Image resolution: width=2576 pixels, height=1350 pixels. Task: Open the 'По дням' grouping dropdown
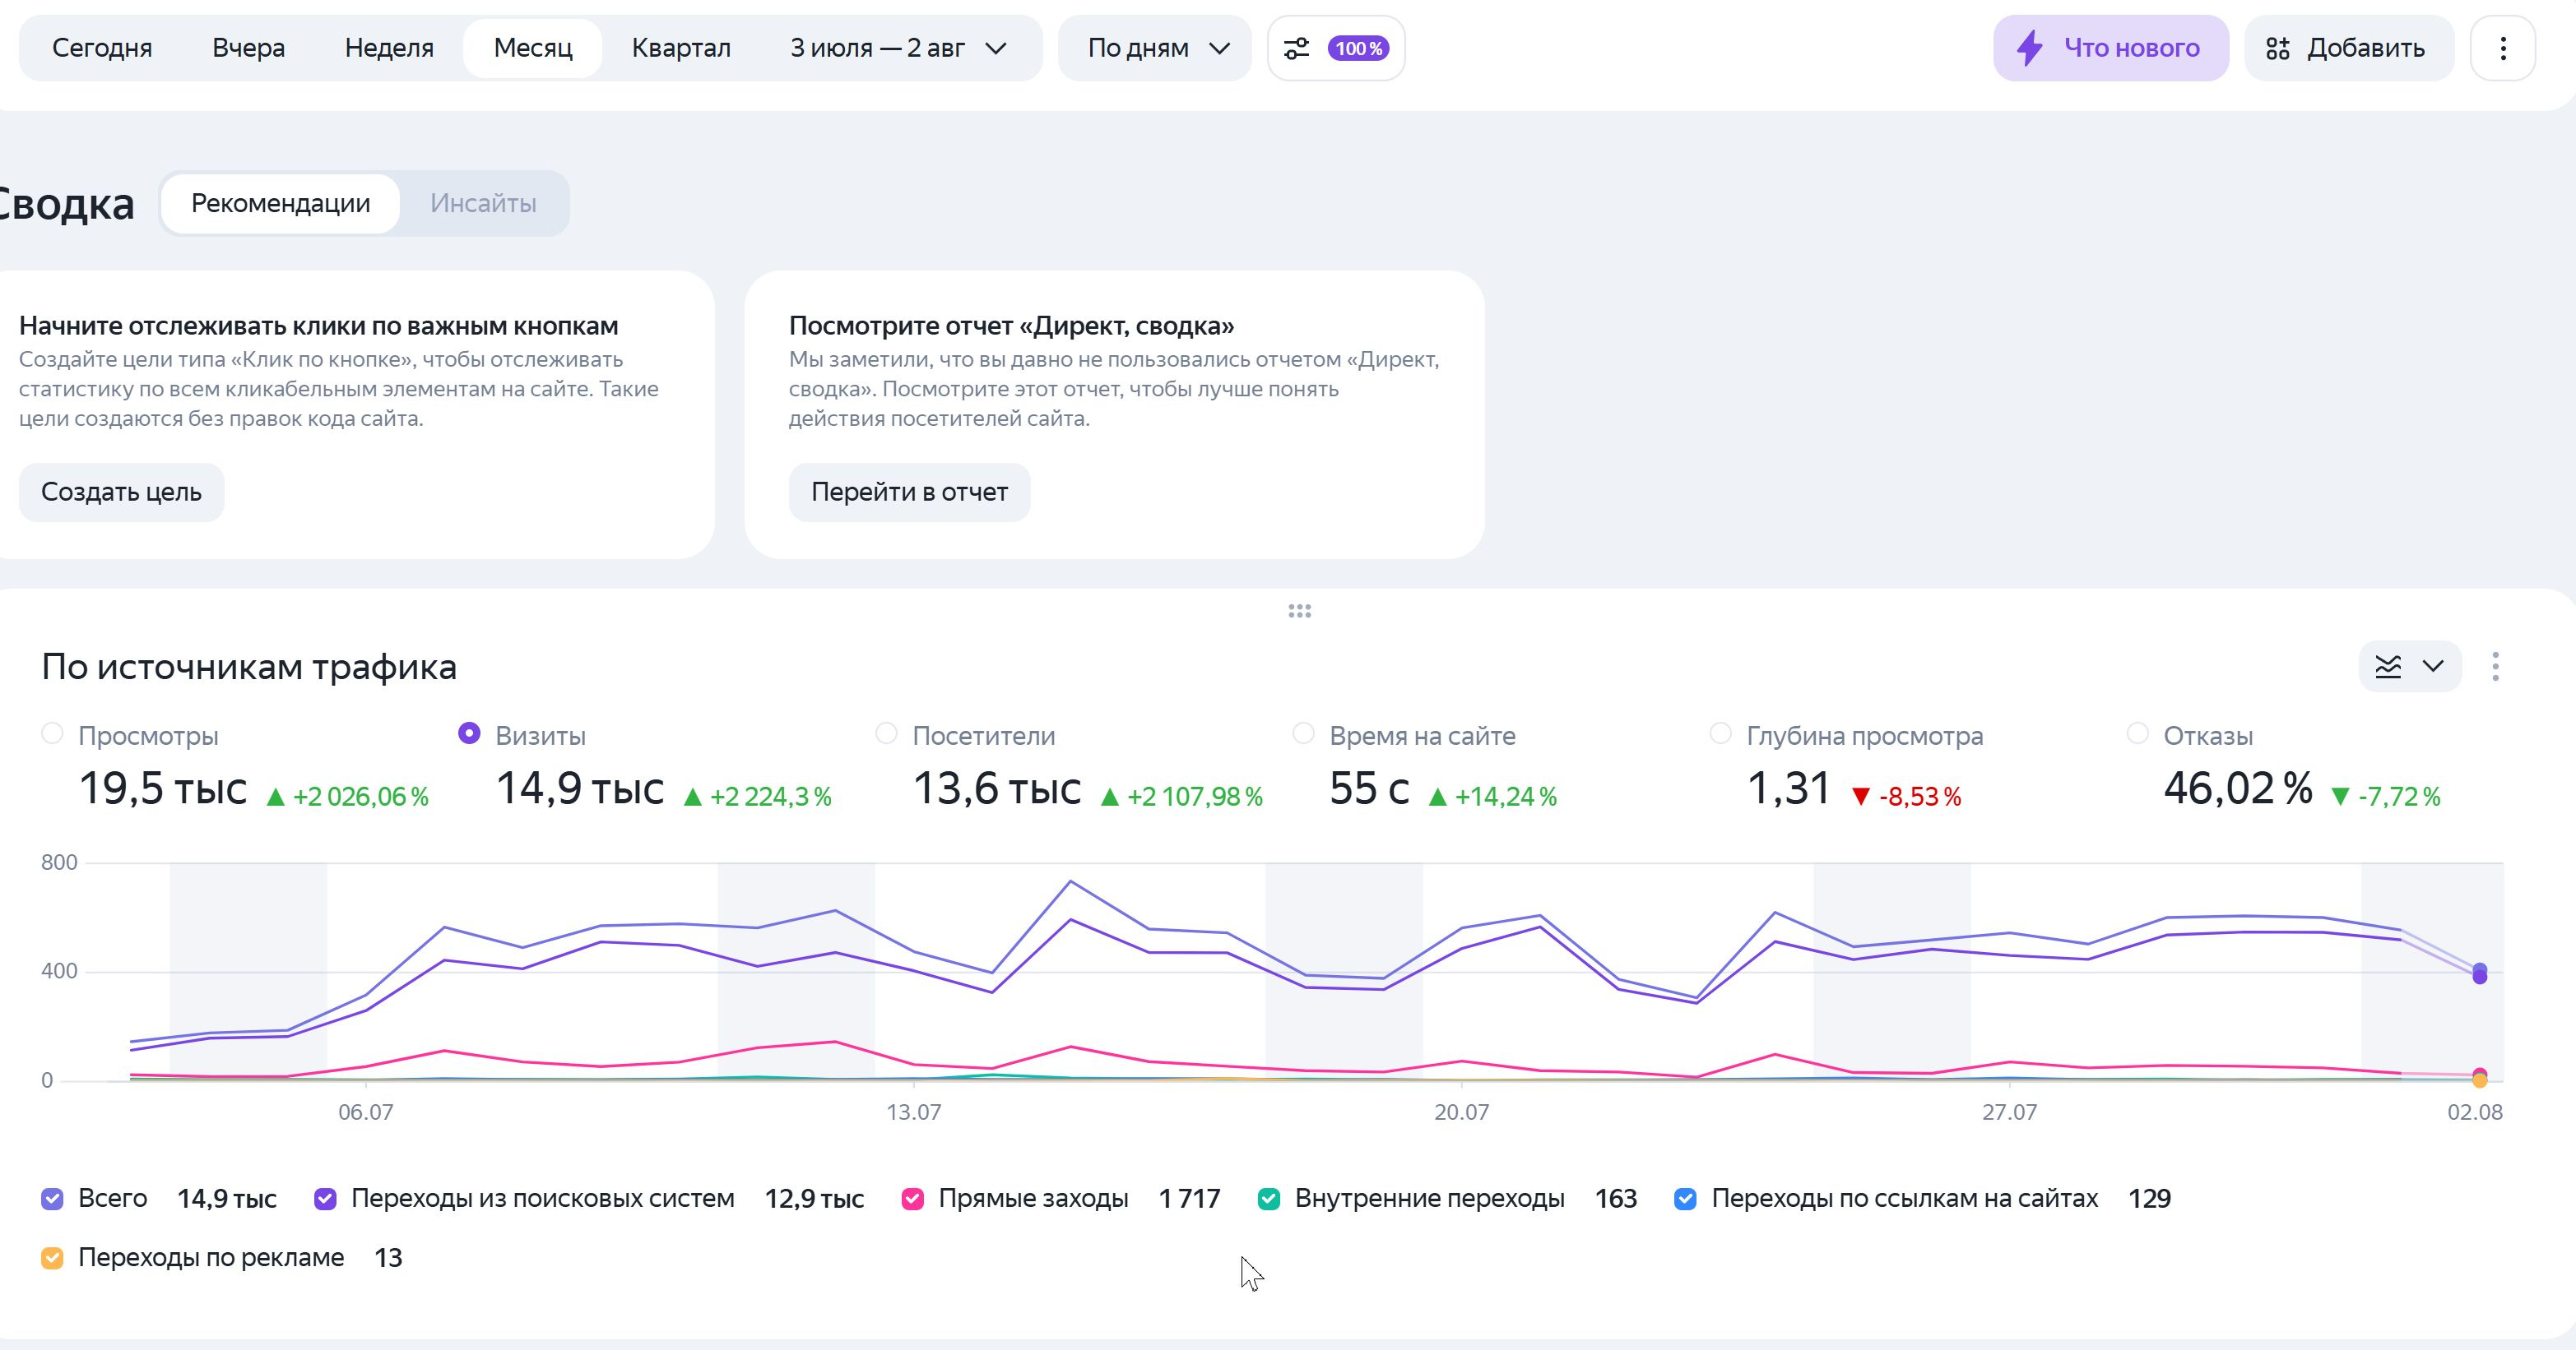(1156, 48)
